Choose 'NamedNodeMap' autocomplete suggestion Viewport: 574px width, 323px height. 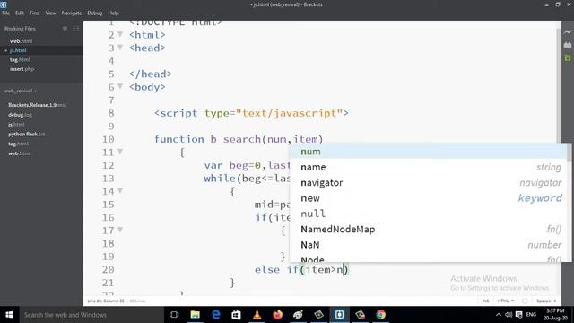click(429, 230)
